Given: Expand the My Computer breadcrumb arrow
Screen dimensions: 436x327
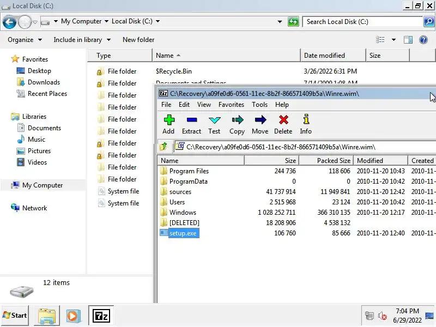Looking at the screenshot, I should point(106,21).
